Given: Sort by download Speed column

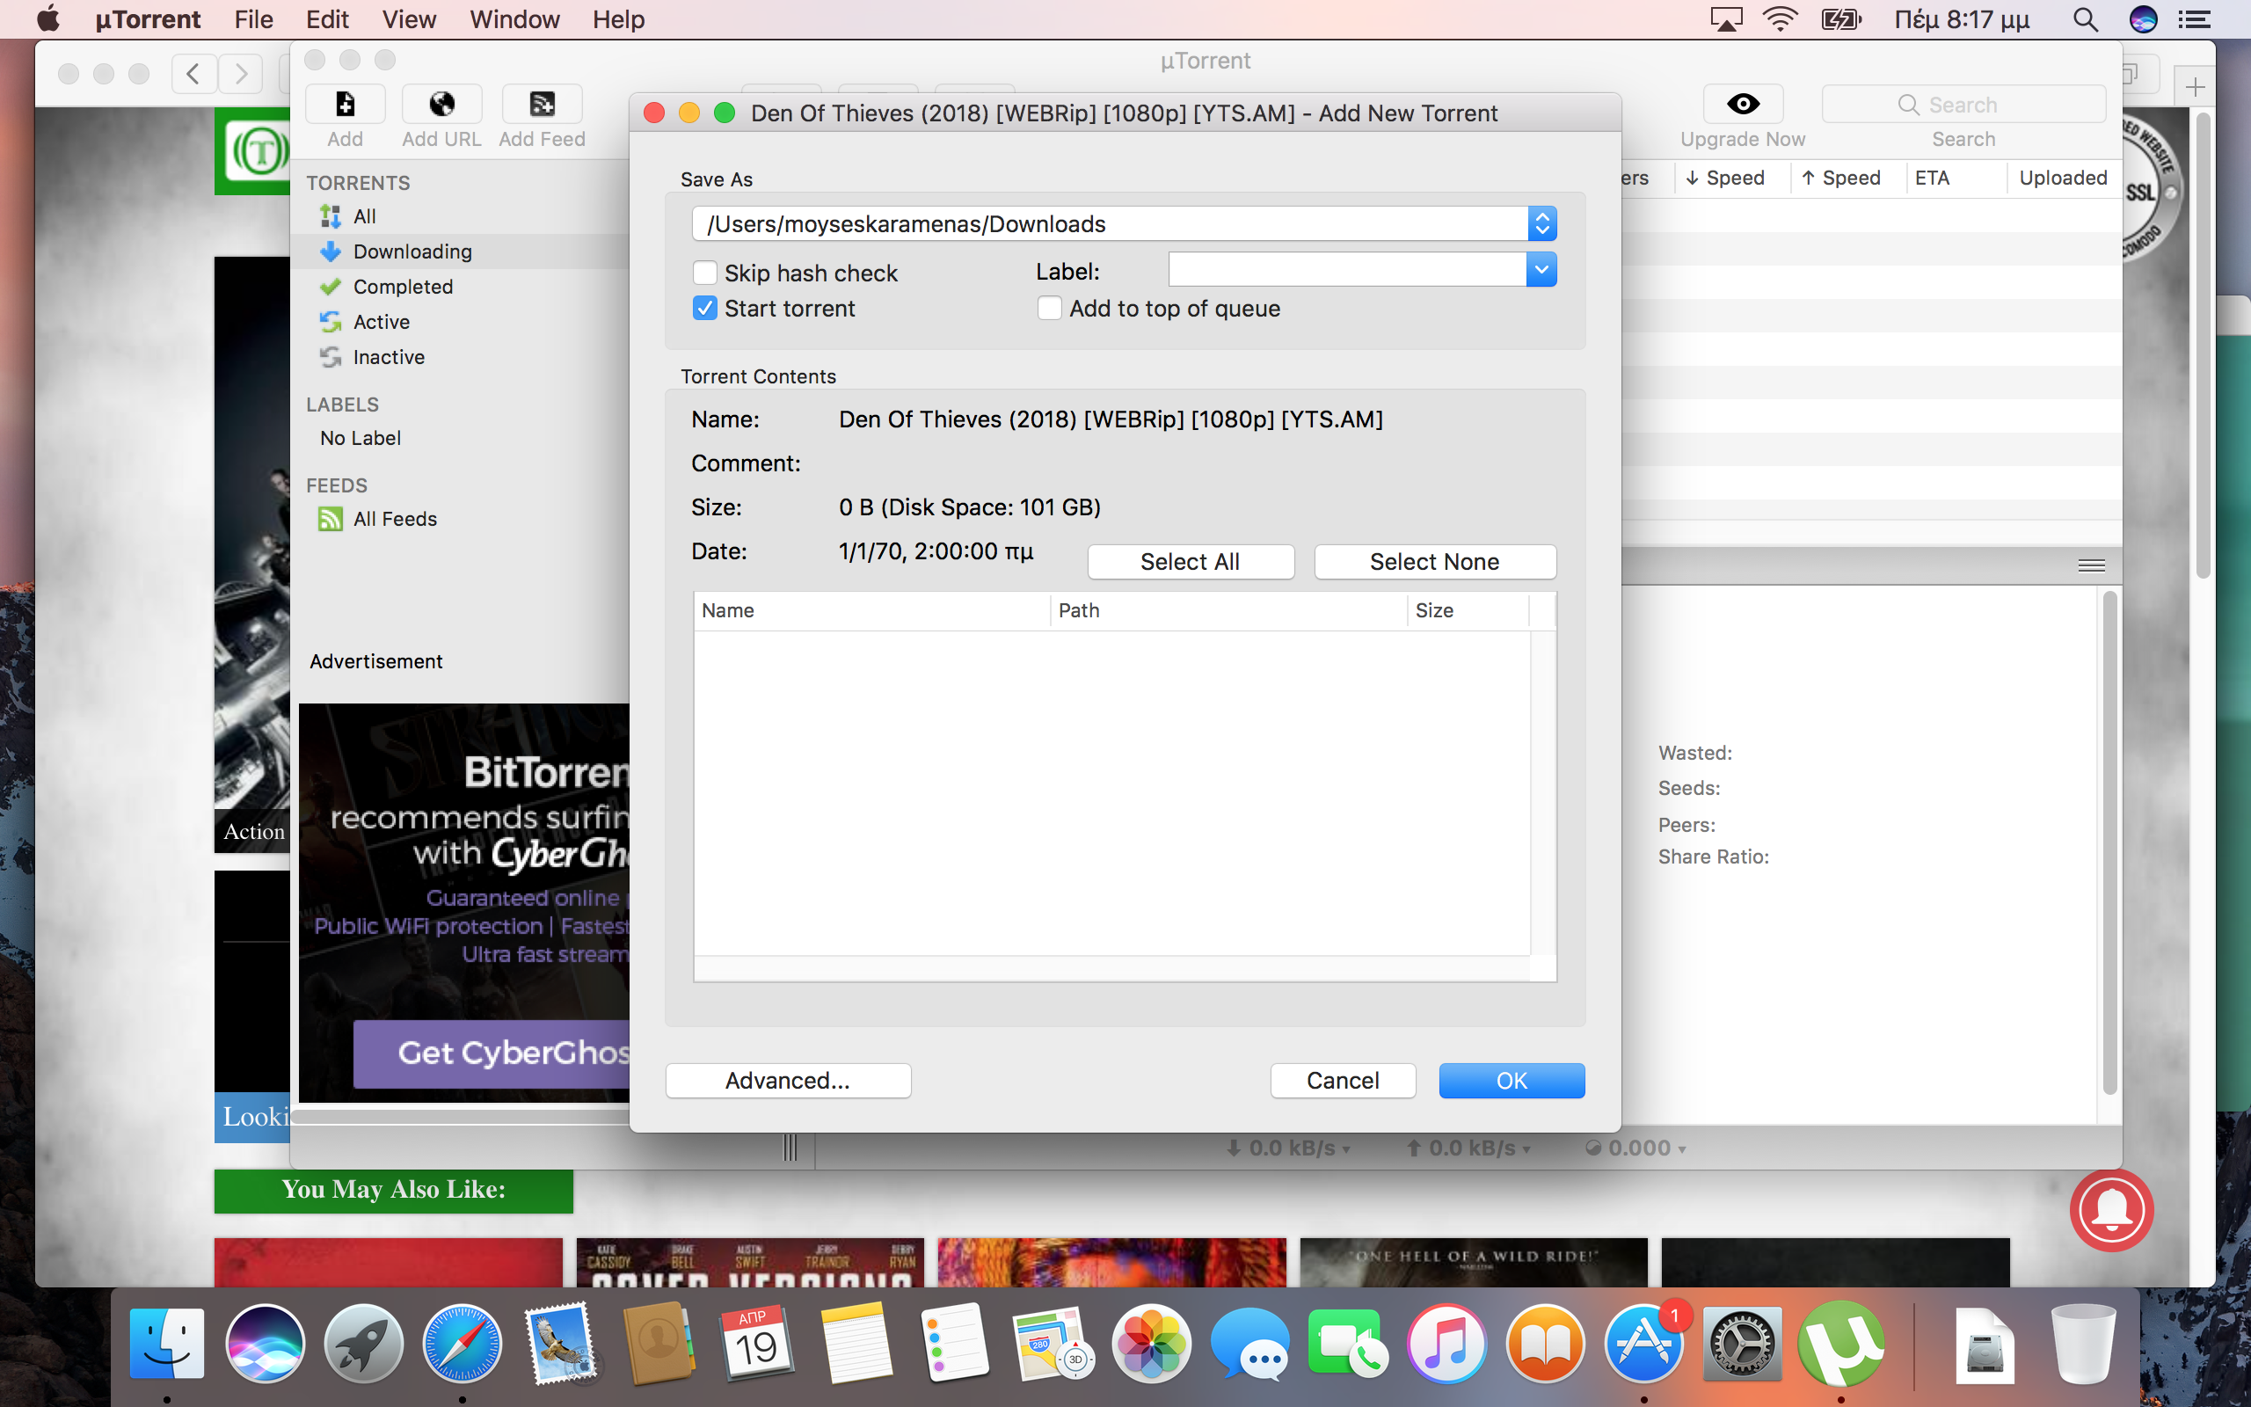Looking at the screenshot, I should click(1734, 178).
